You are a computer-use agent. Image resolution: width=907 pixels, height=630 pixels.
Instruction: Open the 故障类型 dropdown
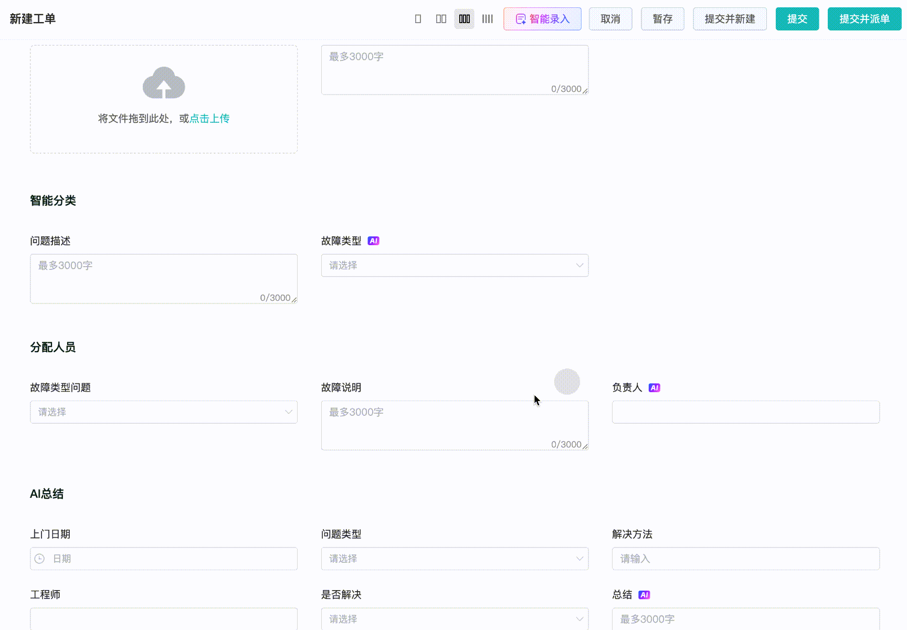click(455, 266)
